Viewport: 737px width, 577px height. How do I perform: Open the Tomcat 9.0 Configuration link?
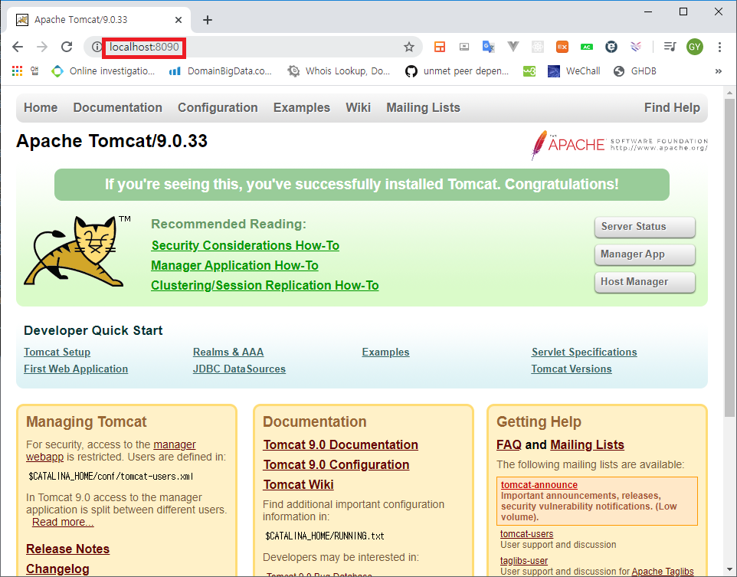(336, 464)
